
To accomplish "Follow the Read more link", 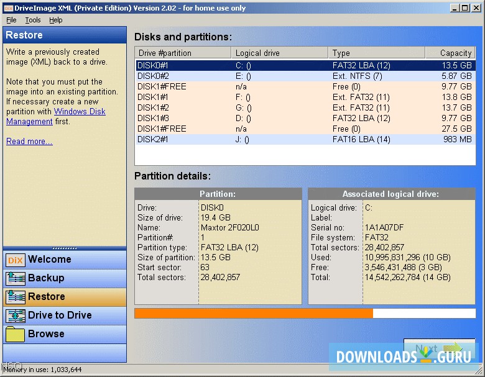I will 29,142.
